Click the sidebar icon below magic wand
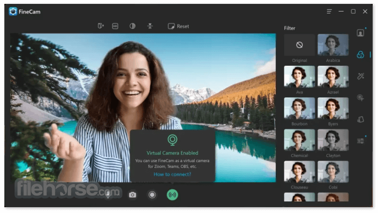Screen dimensions: 378x213 click(361, 98)
